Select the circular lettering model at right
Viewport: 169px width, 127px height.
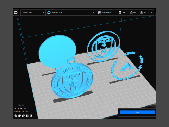[127, 66]
